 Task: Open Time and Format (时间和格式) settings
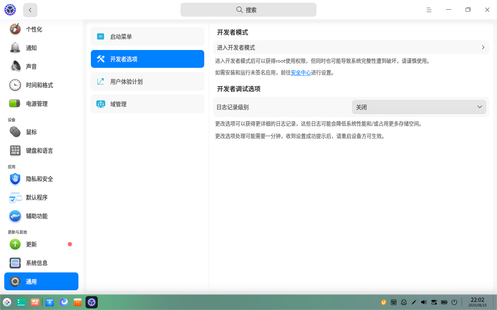[39, 85]
